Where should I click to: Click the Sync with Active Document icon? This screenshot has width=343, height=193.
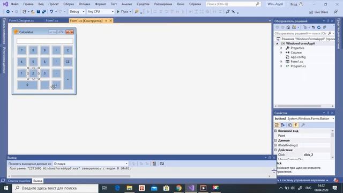(x=313, y=27)
